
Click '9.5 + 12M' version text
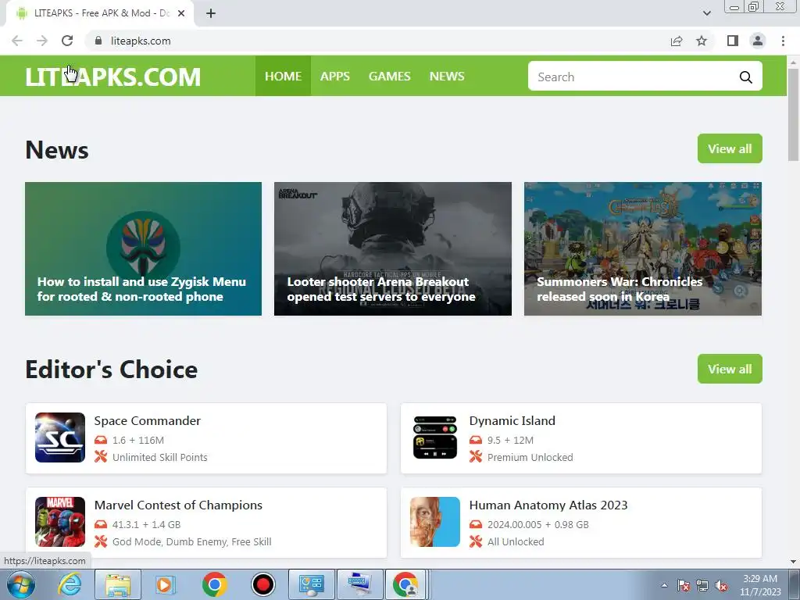510,440
